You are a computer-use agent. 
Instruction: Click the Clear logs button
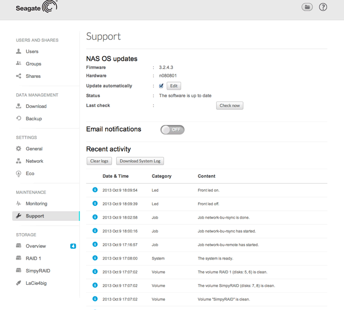pyautogui.click(x=99, y=161)
